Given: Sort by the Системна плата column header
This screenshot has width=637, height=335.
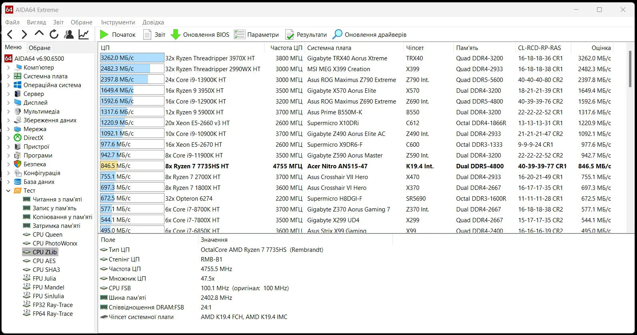Looking at the screenshot, I should pyautogui.click(x=354, y=48).
